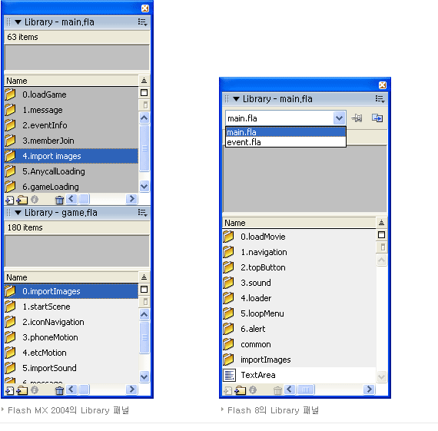
Task: Click down arrow of game.fla vertical scrollbar
Action: pos(144,376)
